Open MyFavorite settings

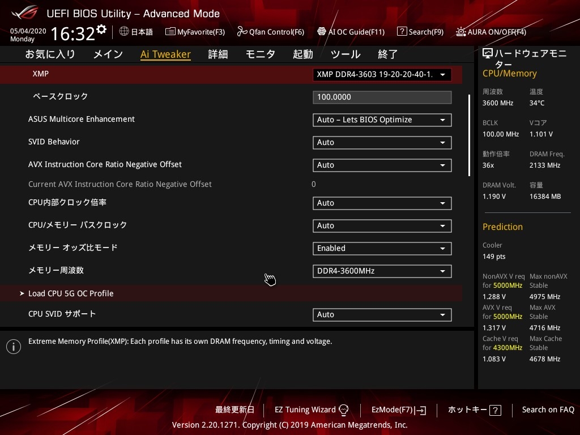click(195, 32)
